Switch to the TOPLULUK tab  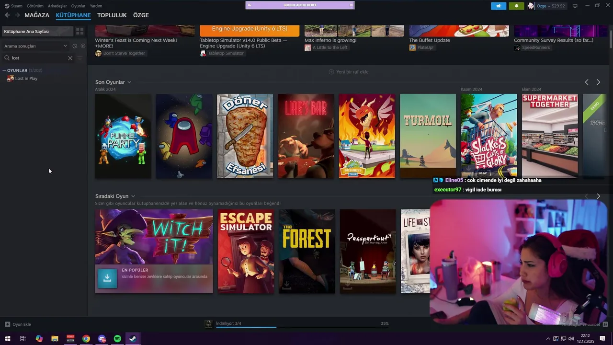(112, 15)
